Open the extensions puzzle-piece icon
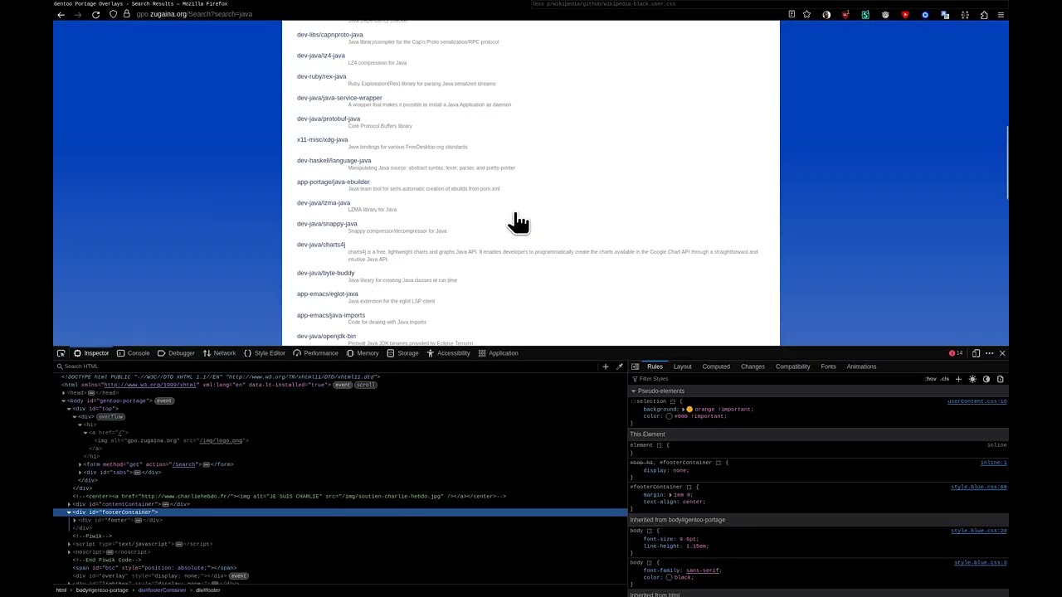Screen dimensions: 1062x597 pyautogui.click(x=984, y=14)
